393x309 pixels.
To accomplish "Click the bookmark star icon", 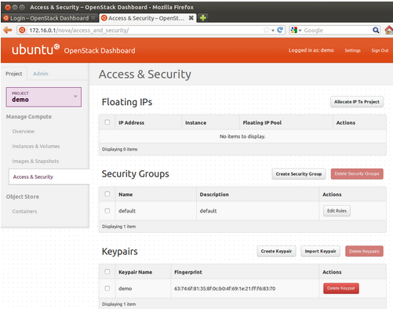I will (266, 30).
